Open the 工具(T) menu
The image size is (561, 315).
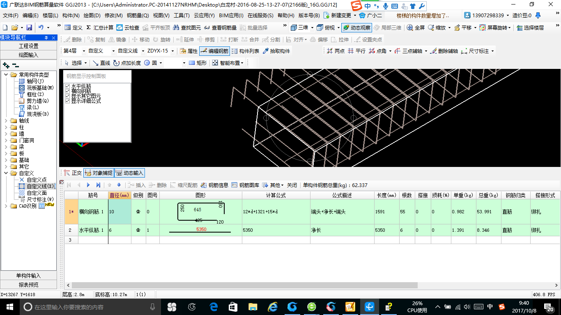pyautogui.click(x=182, y=16)
